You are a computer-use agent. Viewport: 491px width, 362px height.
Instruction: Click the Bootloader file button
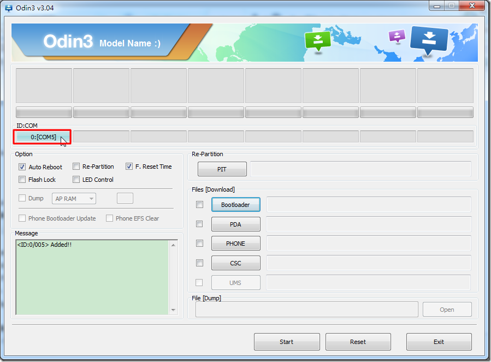236,205
